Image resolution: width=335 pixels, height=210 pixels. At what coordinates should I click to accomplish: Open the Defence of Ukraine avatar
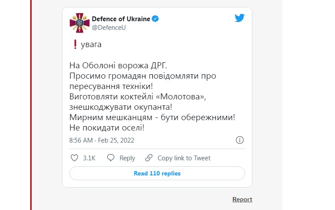coord(80,23)
